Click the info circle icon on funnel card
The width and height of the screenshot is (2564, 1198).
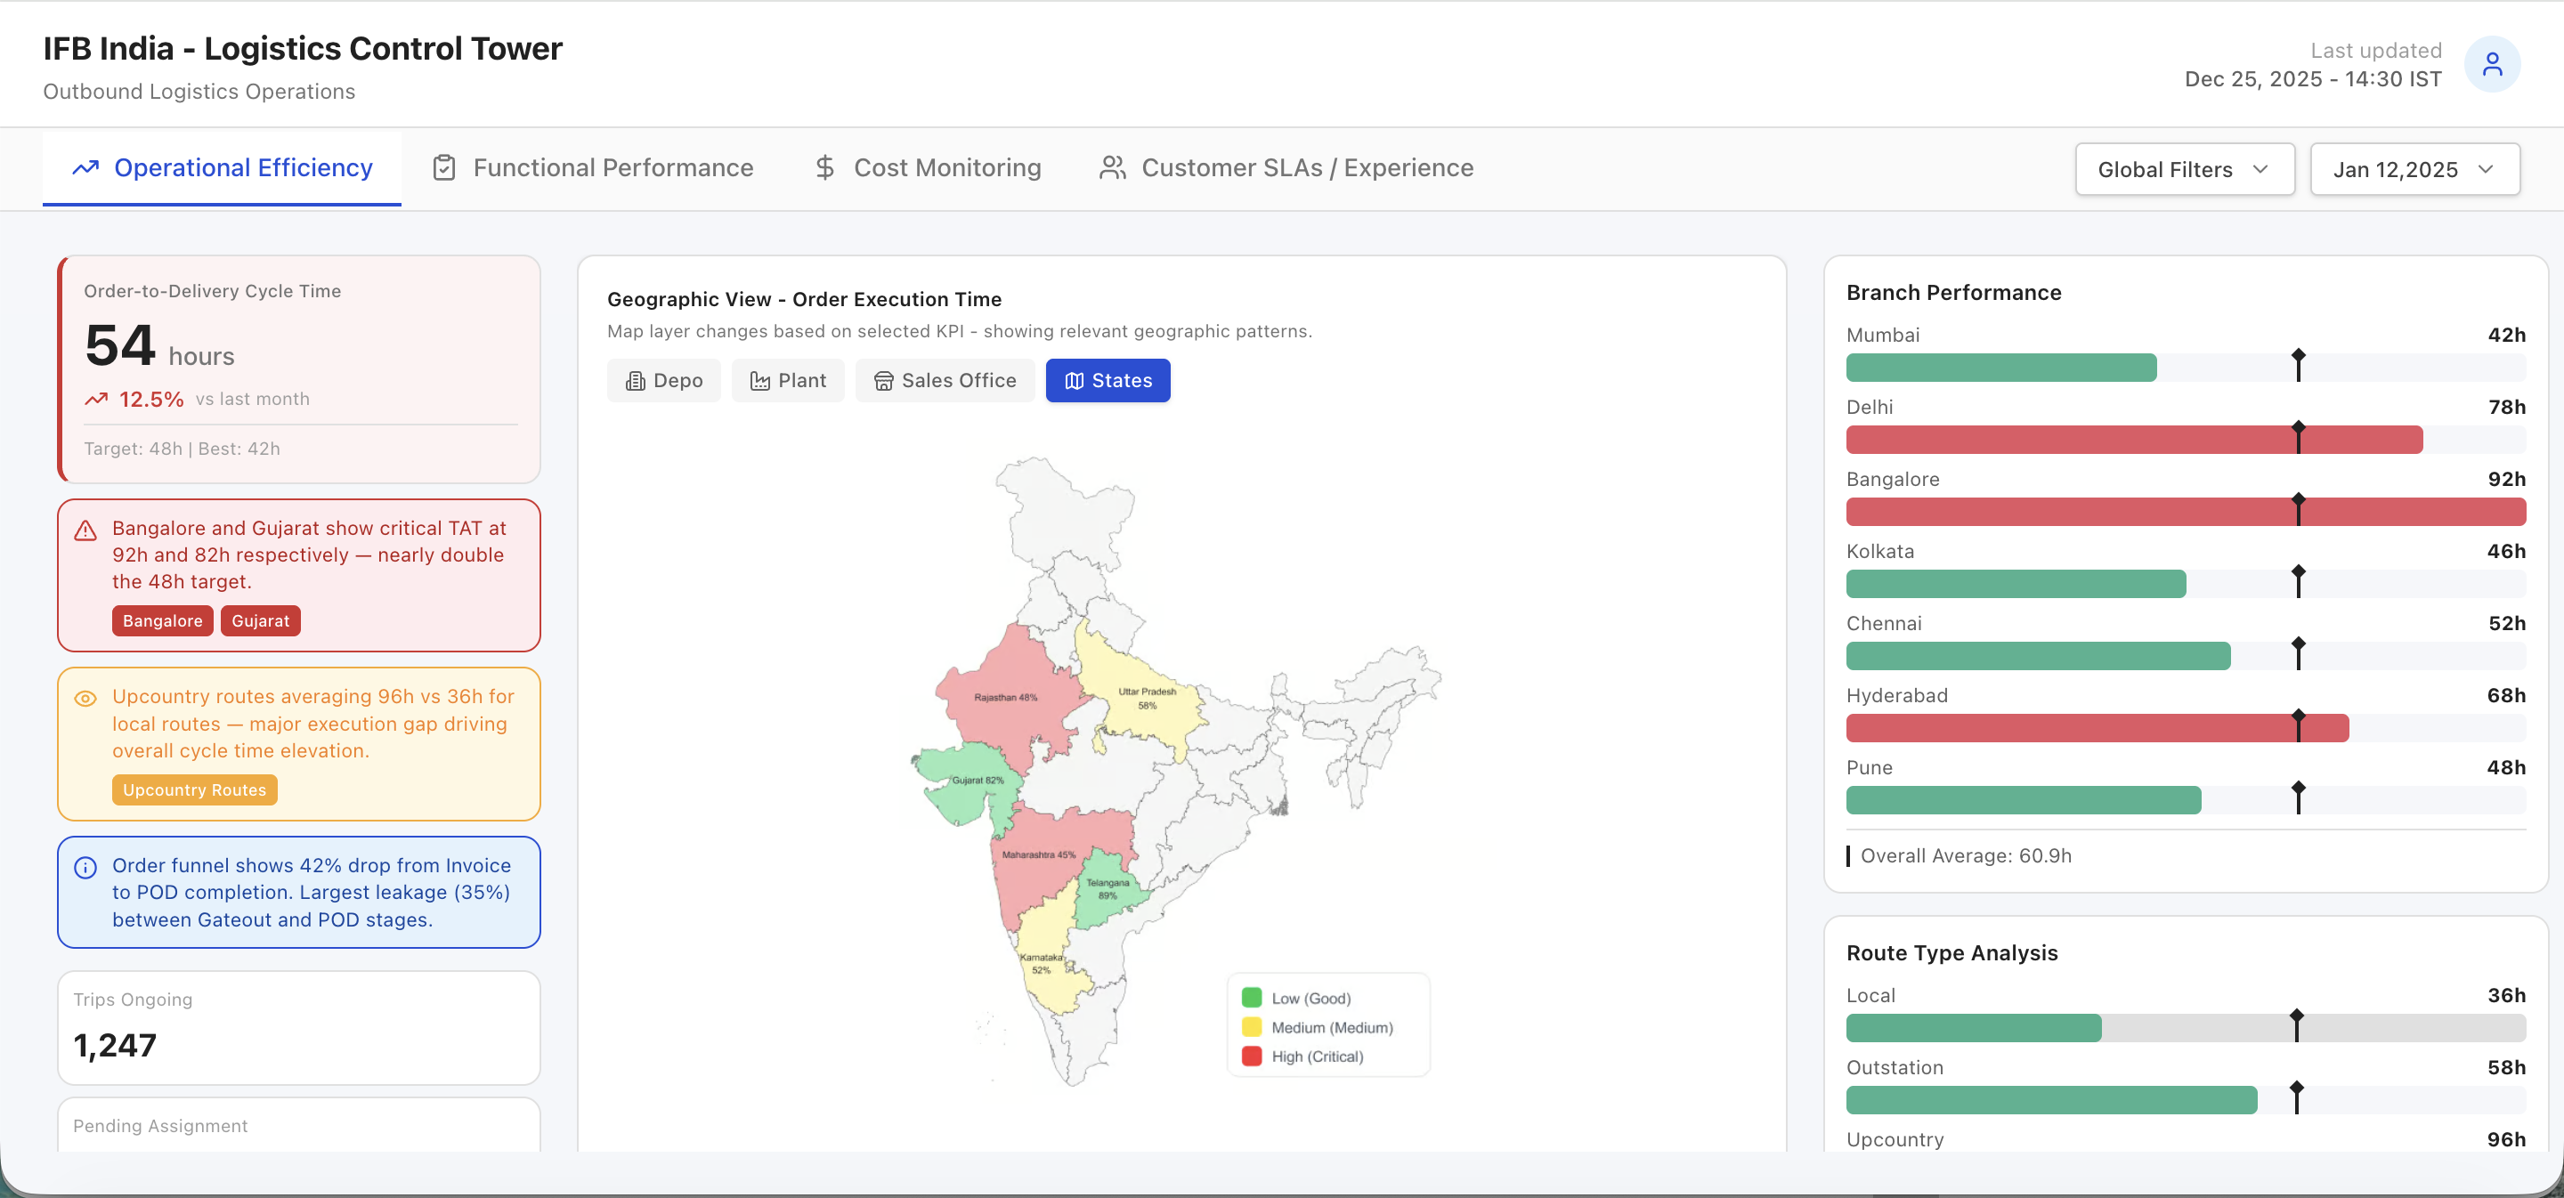[x=85, y=868]
